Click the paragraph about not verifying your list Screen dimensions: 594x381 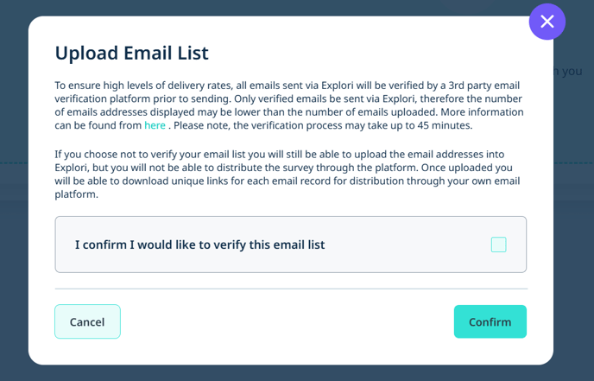[288, 174]
